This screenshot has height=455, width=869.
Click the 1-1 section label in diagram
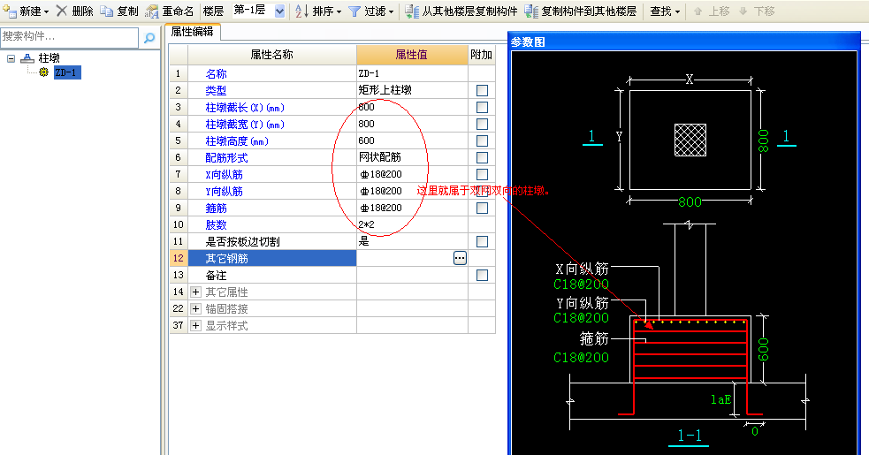coord(690,435)
